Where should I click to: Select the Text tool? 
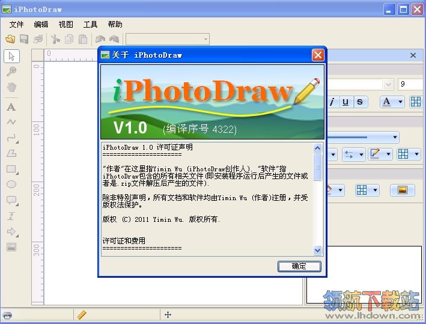point(11,107)
